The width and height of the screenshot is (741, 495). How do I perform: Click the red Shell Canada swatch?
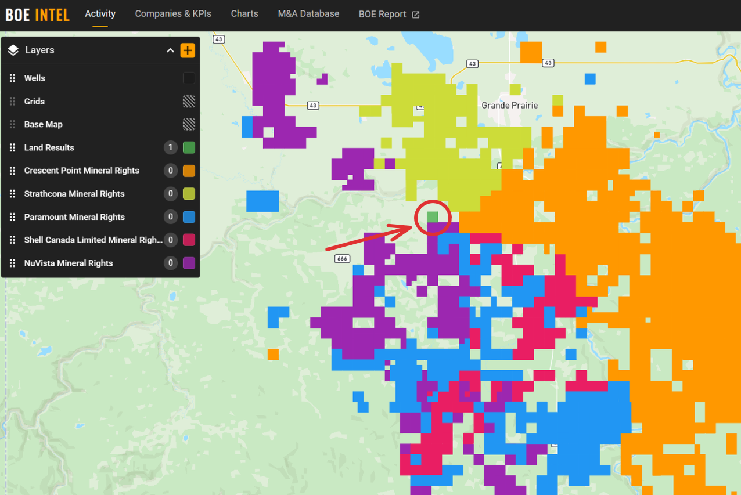(189, 240)
